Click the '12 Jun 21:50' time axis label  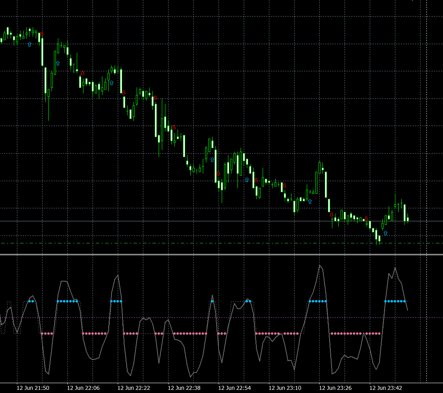pos(33,388)
